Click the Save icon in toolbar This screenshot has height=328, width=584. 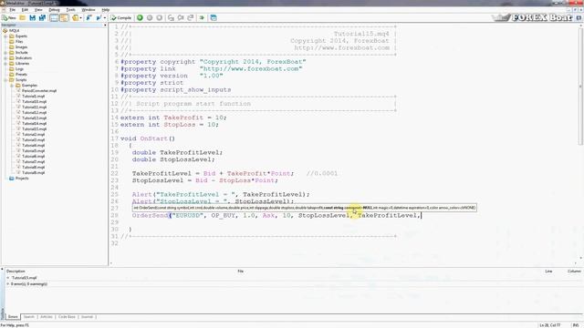point(33,18)
